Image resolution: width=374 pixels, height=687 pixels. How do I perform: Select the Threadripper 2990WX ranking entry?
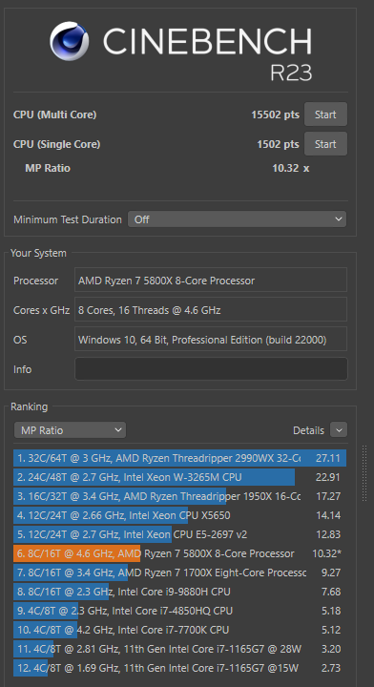[179, 458]
